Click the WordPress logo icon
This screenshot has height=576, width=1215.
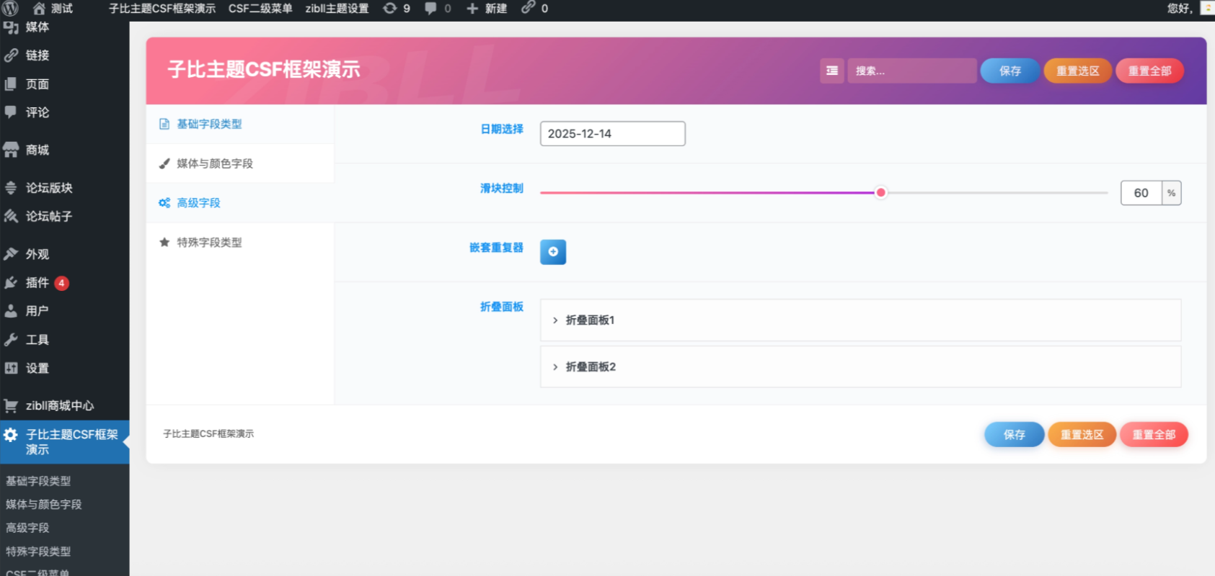coord(11,9)
